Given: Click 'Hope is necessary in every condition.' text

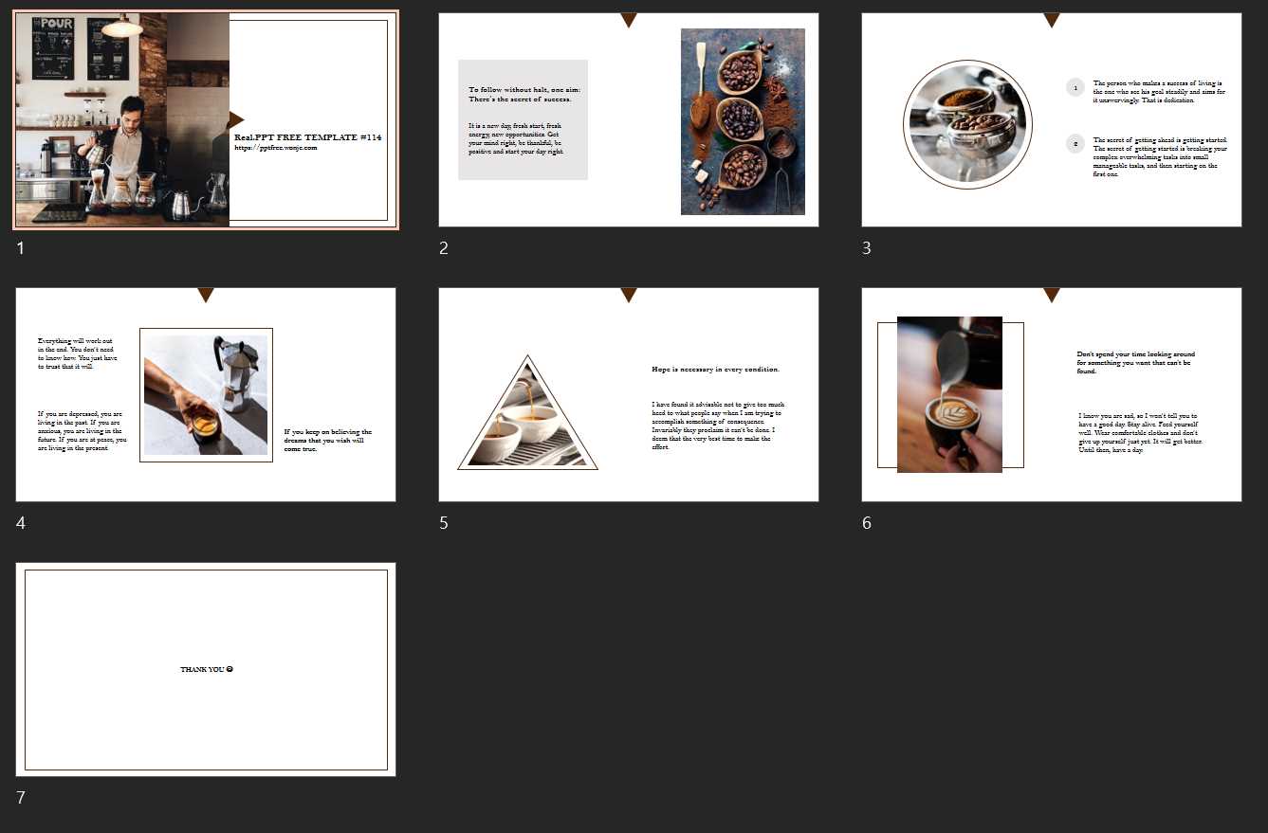Looking at the screenshot, I should pyautogui.click(x=716, y=369).
